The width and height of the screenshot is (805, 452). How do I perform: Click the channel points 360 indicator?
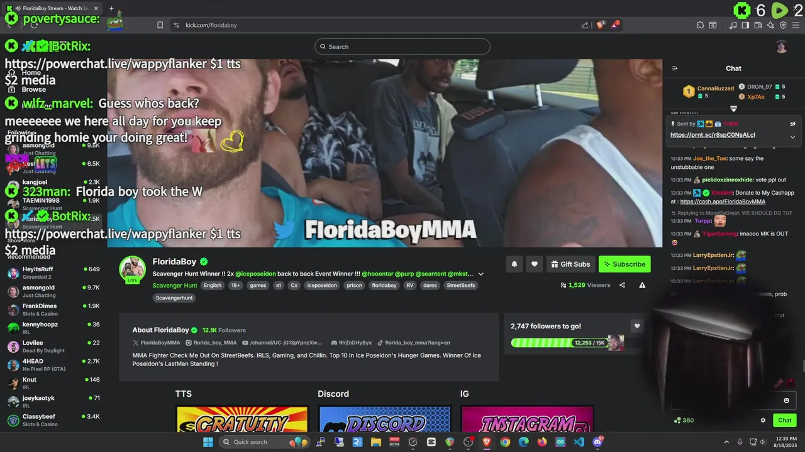point(684,420)
